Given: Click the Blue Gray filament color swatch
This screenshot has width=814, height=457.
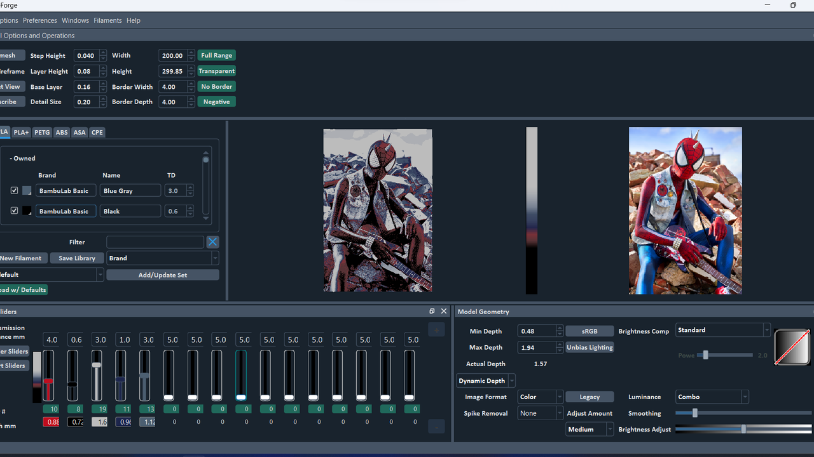Looking at the screenshot, I should 27,190.
